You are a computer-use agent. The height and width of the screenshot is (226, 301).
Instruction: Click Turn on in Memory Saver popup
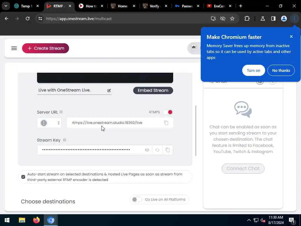(254, 70)
